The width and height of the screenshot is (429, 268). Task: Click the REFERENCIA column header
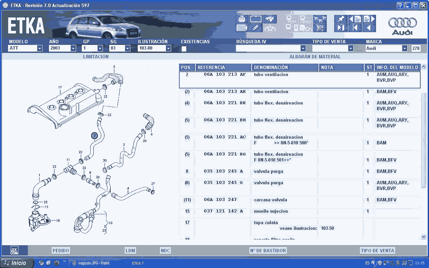coord(223,67)
